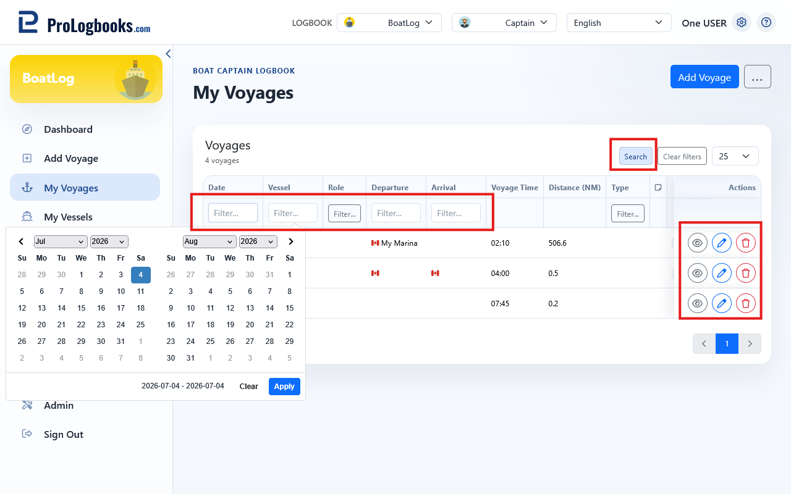This screenshot has width=791, height=494.
Task: Apply the selected date range
Action: click(x=284, y=387)
